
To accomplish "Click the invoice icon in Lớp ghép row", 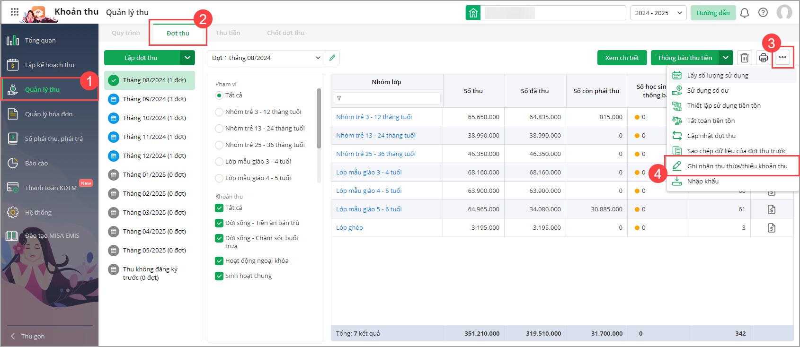I will (772, 228).
